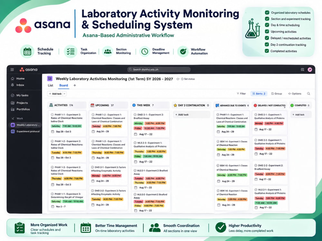Click the Workflow Automation checkmark icon

[183, 51]
